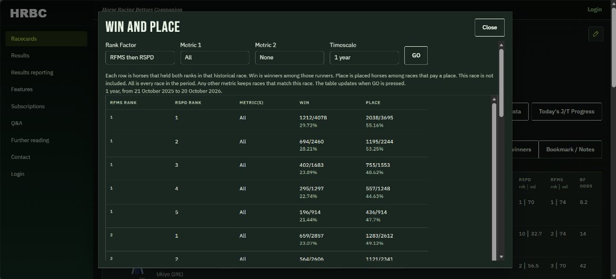Open the Rank Factor dropdown
This screenshot has height=279, width=616.
click(140, 58)
